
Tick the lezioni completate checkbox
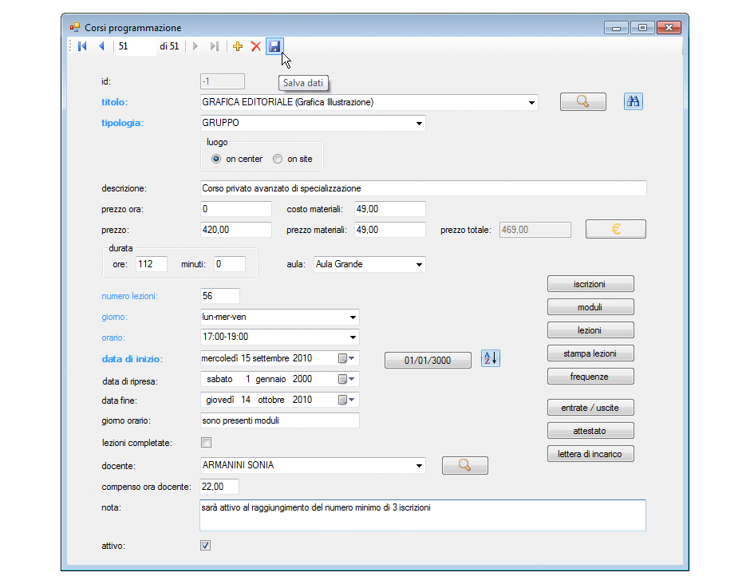tap(206, 443)
